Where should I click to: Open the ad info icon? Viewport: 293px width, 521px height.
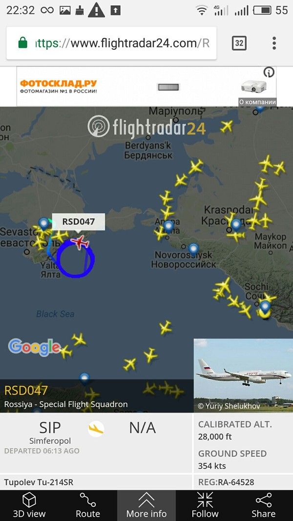pyautogui.click(x=269, y=72)
